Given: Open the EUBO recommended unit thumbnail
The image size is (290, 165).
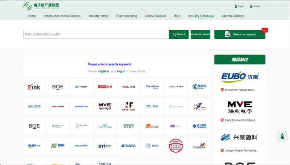Looking at the screenshot, I should click(240, 77).
